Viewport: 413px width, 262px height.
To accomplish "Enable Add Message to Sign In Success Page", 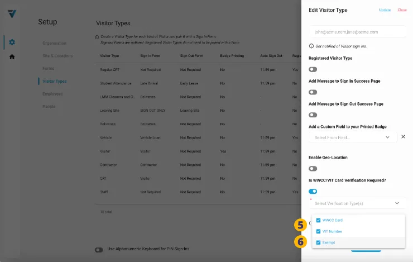I will pos(313,92).
